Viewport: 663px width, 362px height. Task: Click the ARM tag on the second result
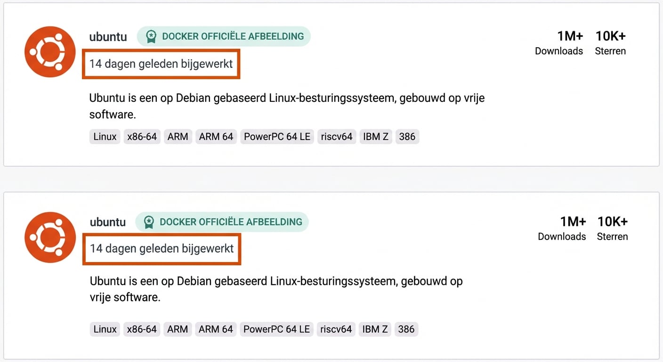(178, 329)
